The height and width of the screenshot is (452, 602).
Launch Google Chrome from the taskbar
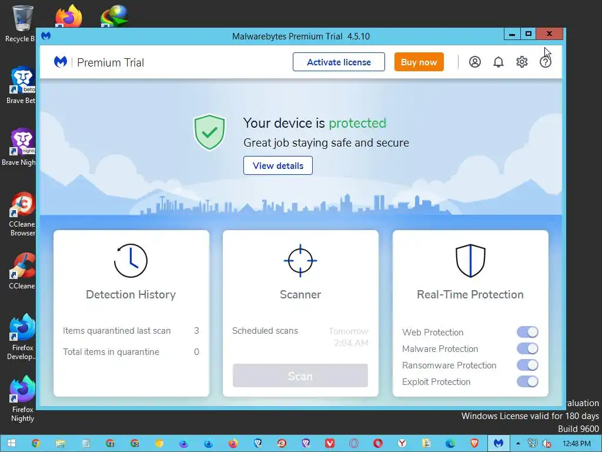(36, 444)
